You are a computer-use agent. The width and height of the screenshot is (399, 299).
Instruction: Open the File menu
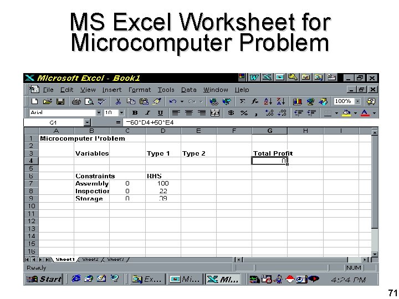(x=48, y=90)
